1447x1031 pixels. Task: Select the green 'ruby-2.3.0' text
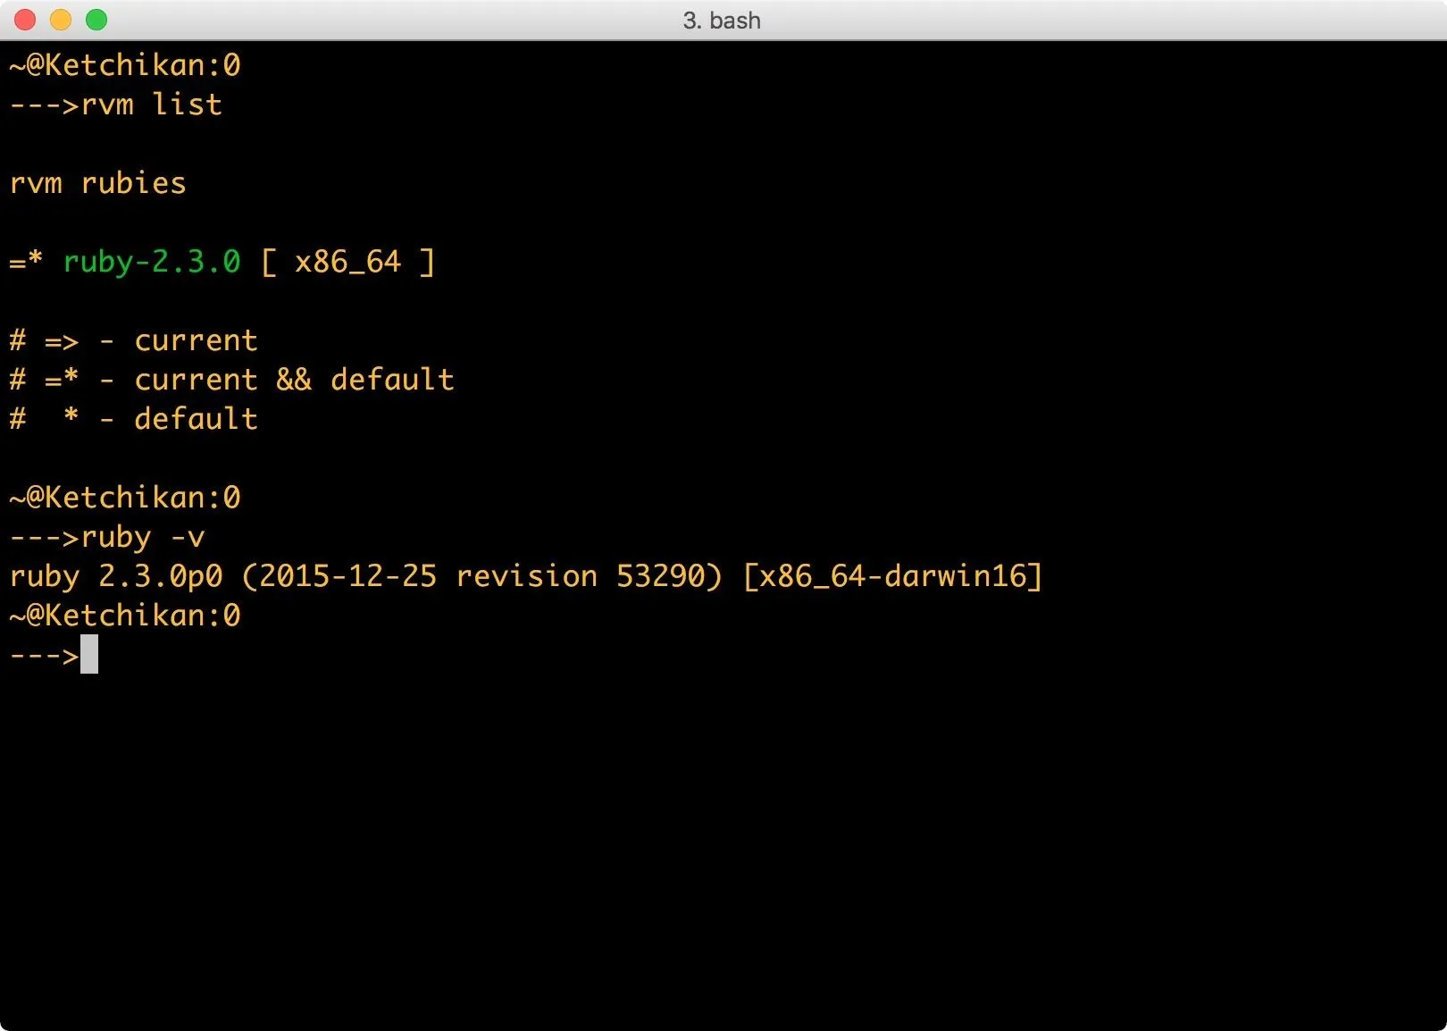pyautogui.click(x=151, y=262)
